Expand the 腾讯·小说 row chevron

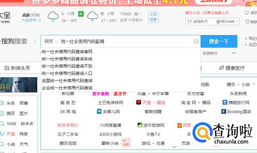tap(254, 84)
